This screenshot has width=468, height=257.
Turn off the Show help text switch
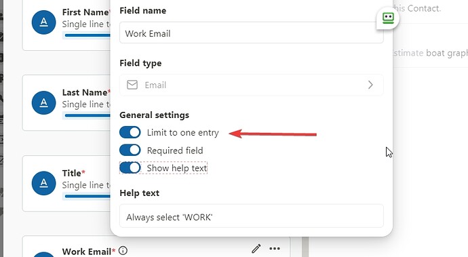point(130,167)
